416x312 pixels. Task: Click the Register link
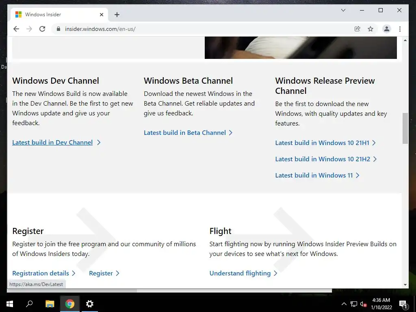point(104,273)
